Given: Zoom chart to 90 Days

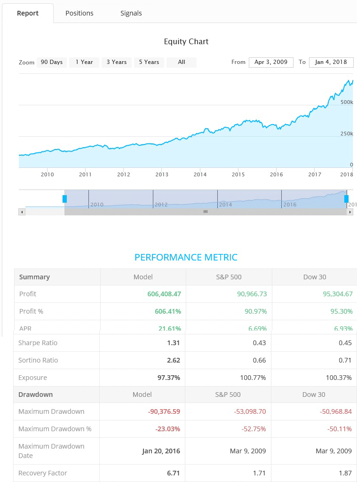Looking at the screenshot, I should coord(52,62).
